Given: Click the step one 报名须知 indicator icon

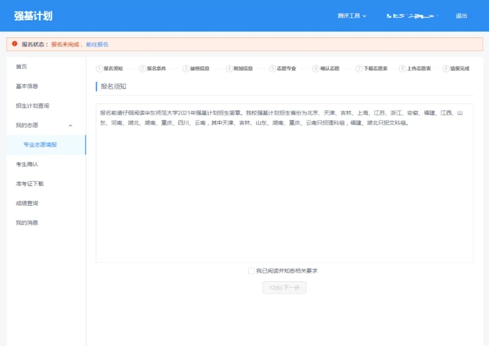Looking at the screenshot, I should (x=99, y=67).
